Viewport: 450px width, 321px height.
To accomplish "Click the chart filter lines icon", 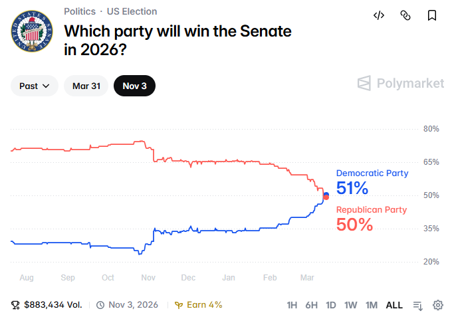I will (x=418, y=305).
